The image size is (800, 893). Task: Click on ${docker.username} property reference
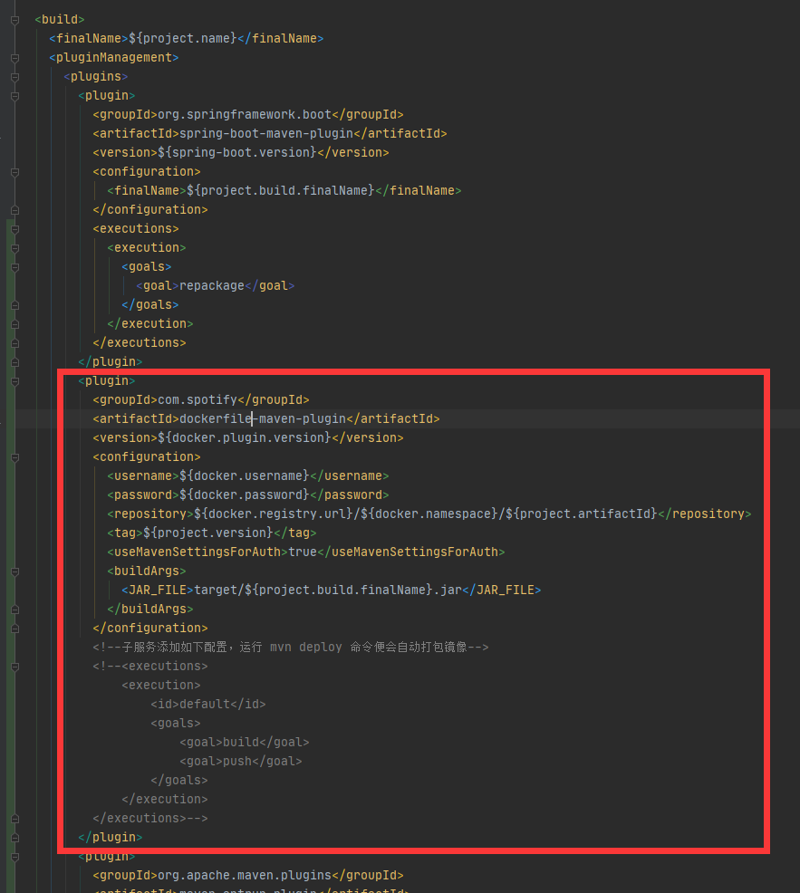(245, 475)
